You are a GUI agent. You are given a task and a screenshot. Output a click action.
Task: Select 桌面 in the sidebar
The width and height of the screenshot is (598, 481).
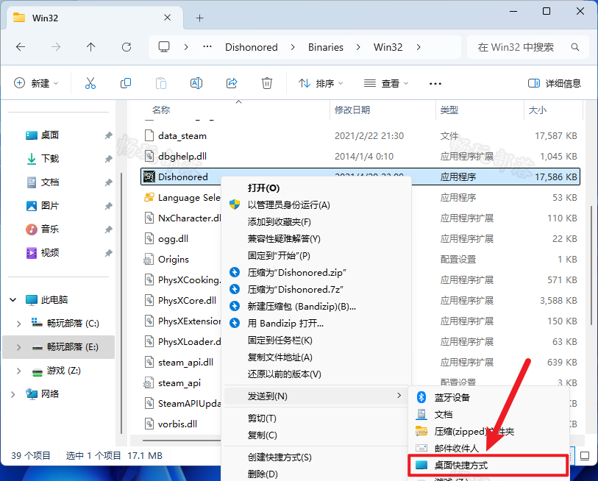(49, 135)
